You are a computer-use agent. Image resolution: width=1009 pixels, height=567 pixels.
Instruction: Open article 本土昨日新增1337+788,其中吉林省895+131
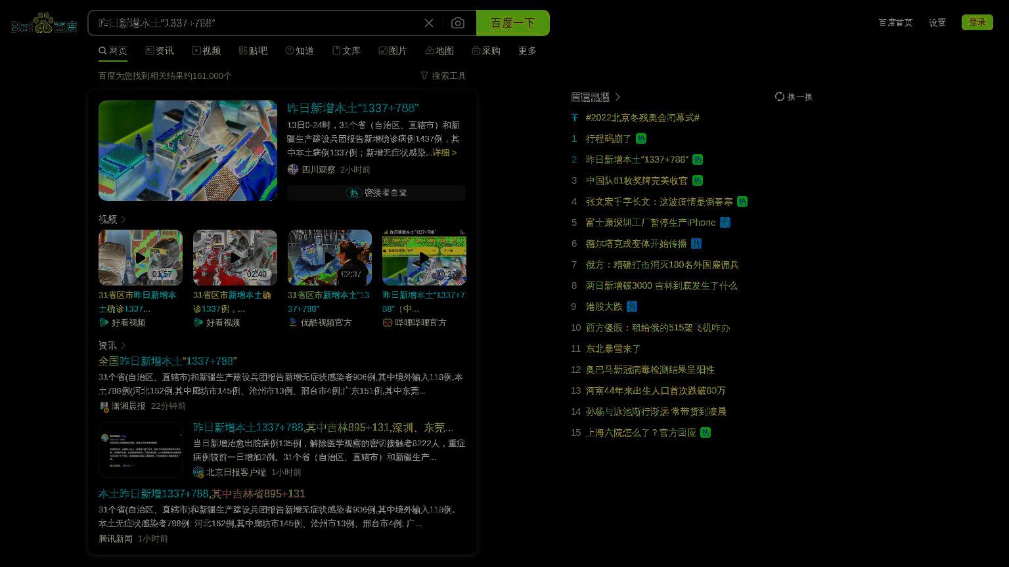click(202, 493)
